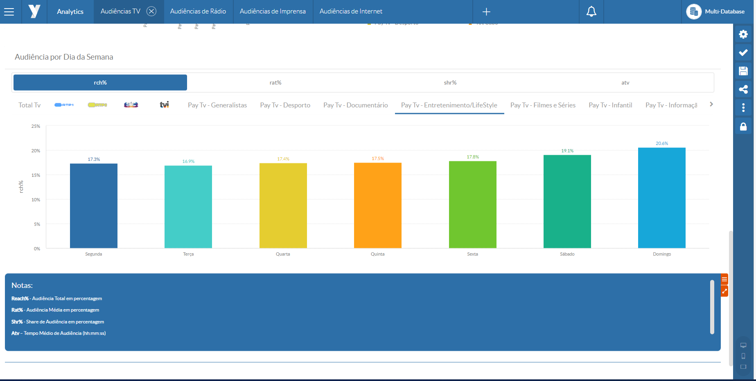
Task: Close the Audiências TV tab
Action: (151, 11)
